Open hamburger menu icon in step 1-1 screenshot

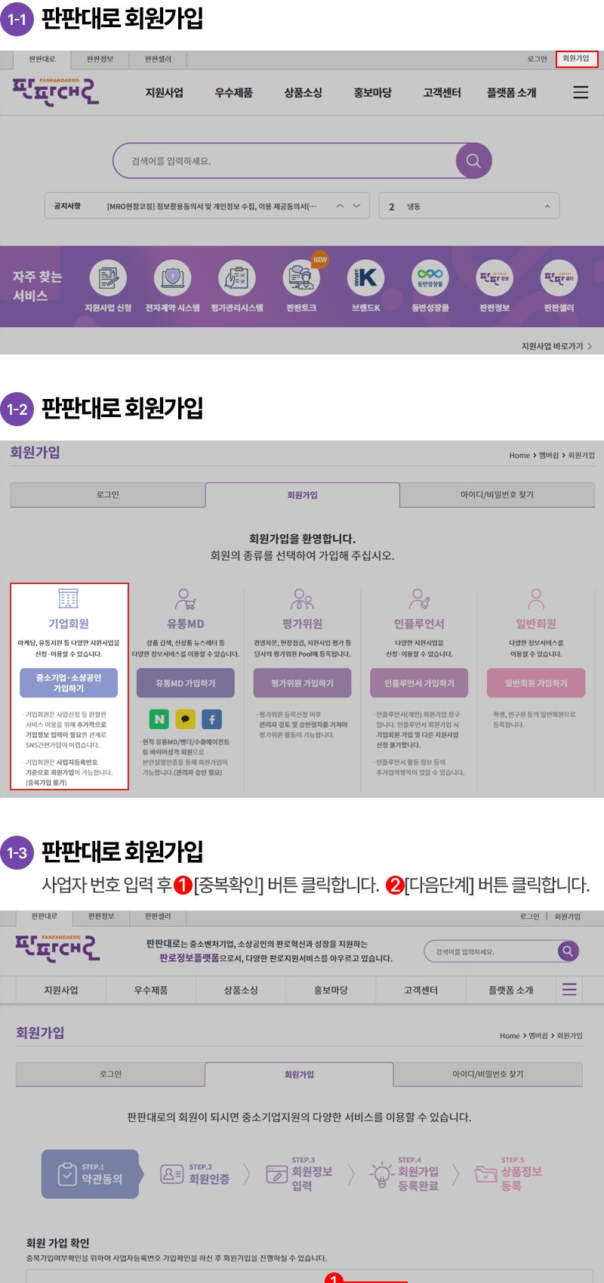[x=581, y=92]
